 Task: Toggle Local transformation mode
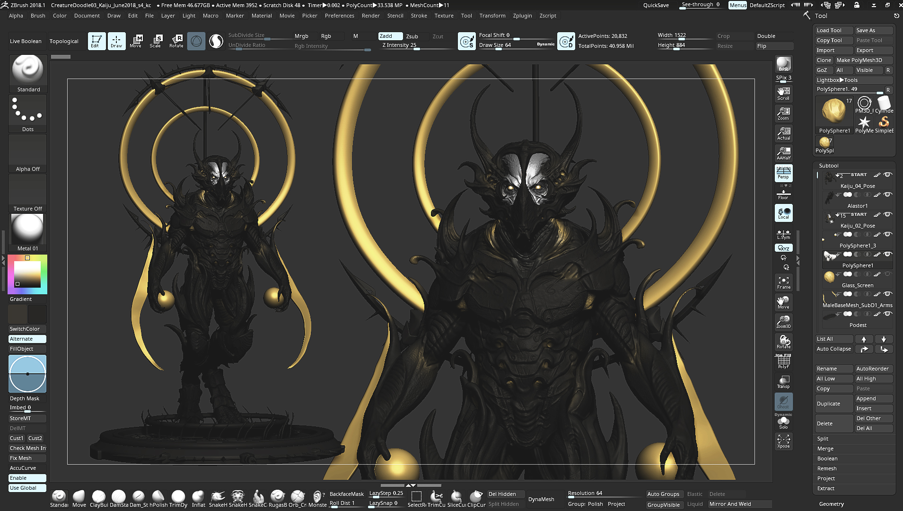(x=783, y=213)
